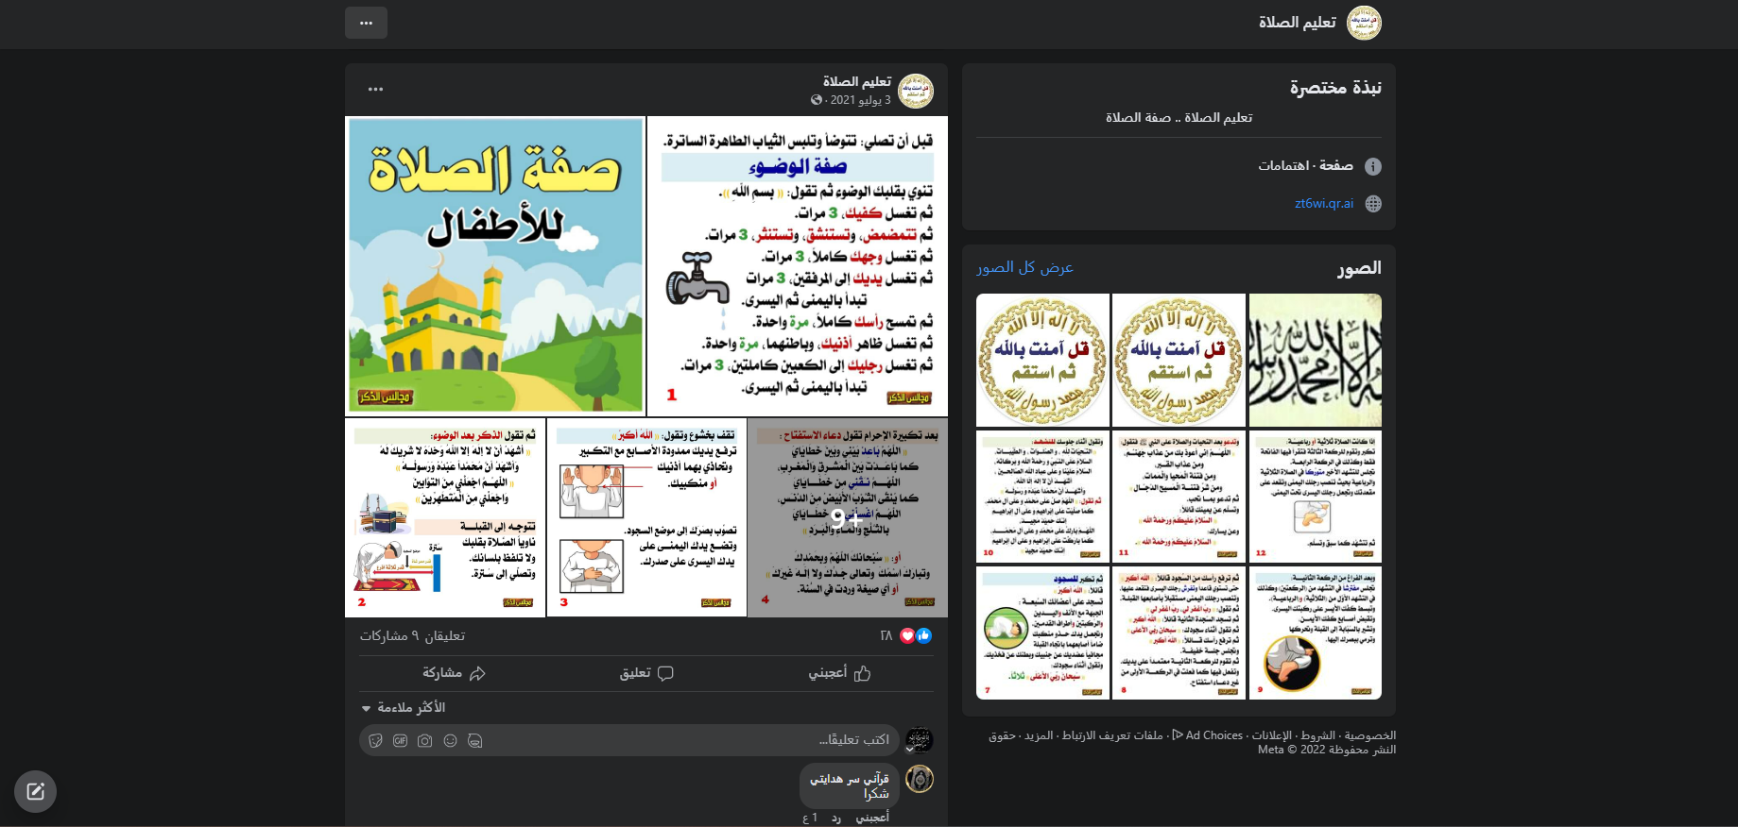Attach a photo using the camera icon
1738x827 pixels.
pos(425,741)
